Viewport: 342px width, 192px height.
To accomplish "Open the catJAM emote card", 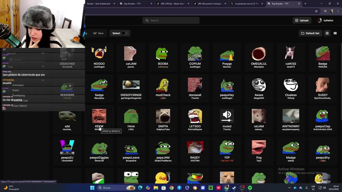I will [131, 57].
